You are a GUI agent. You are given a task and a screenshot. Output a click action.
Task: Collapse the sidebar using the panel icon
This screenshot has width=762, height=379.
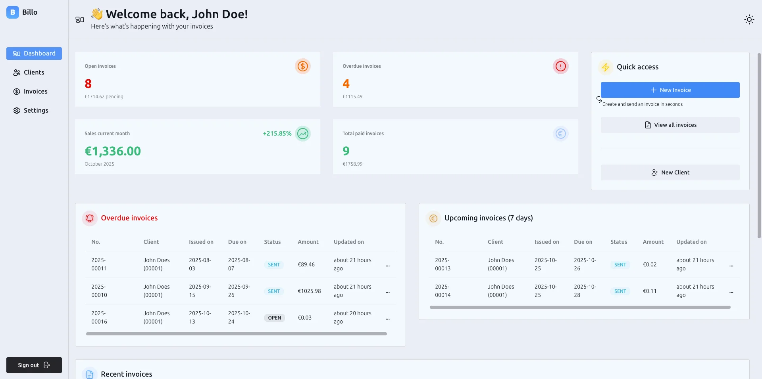pos(80,19)
